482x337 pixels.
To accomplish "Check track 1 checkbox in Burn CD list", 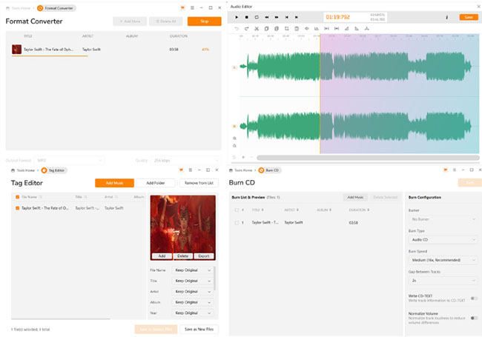I will tap(237, 223).
